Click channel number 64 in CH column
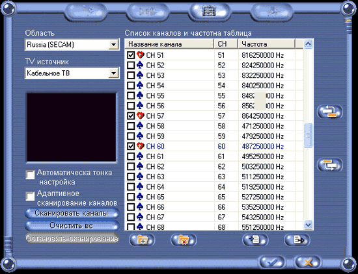Screen dimensions: 358x274 pos(221,187)
